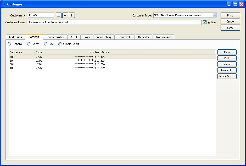
Task: Select the Tax radio button
Action: click(x=46, y=44)
